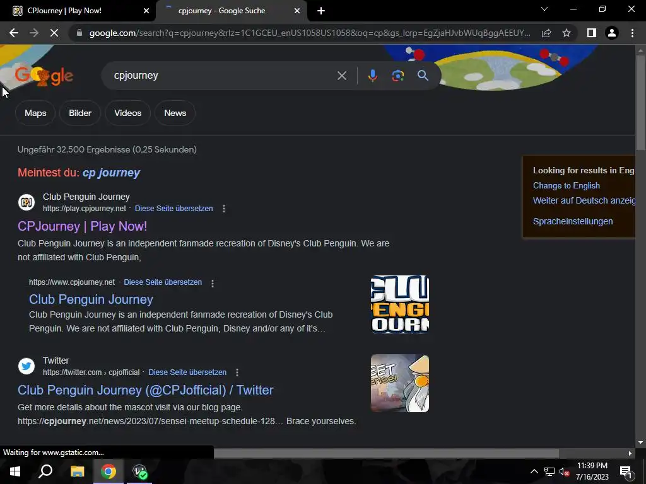The image size is (646, 484).
Task: Show hidden system tray icons
Action: click(x=534, y=471)
